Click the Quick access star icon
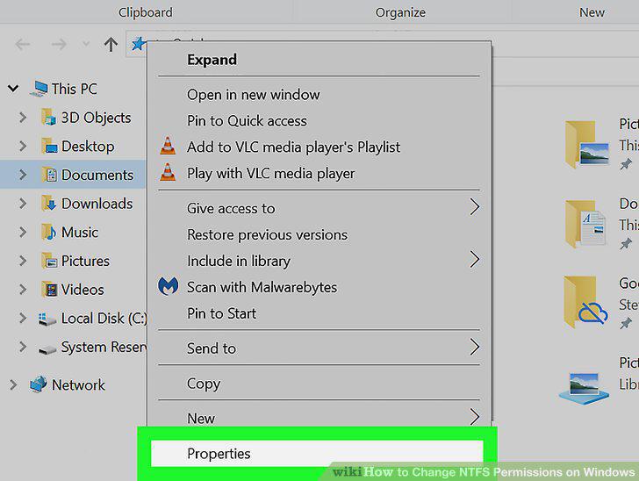The width and height of the screenshot is (639, 481). point(138,43)
